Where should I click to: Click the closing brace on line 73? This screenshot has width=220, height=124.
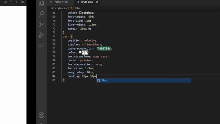click(64, 32)
